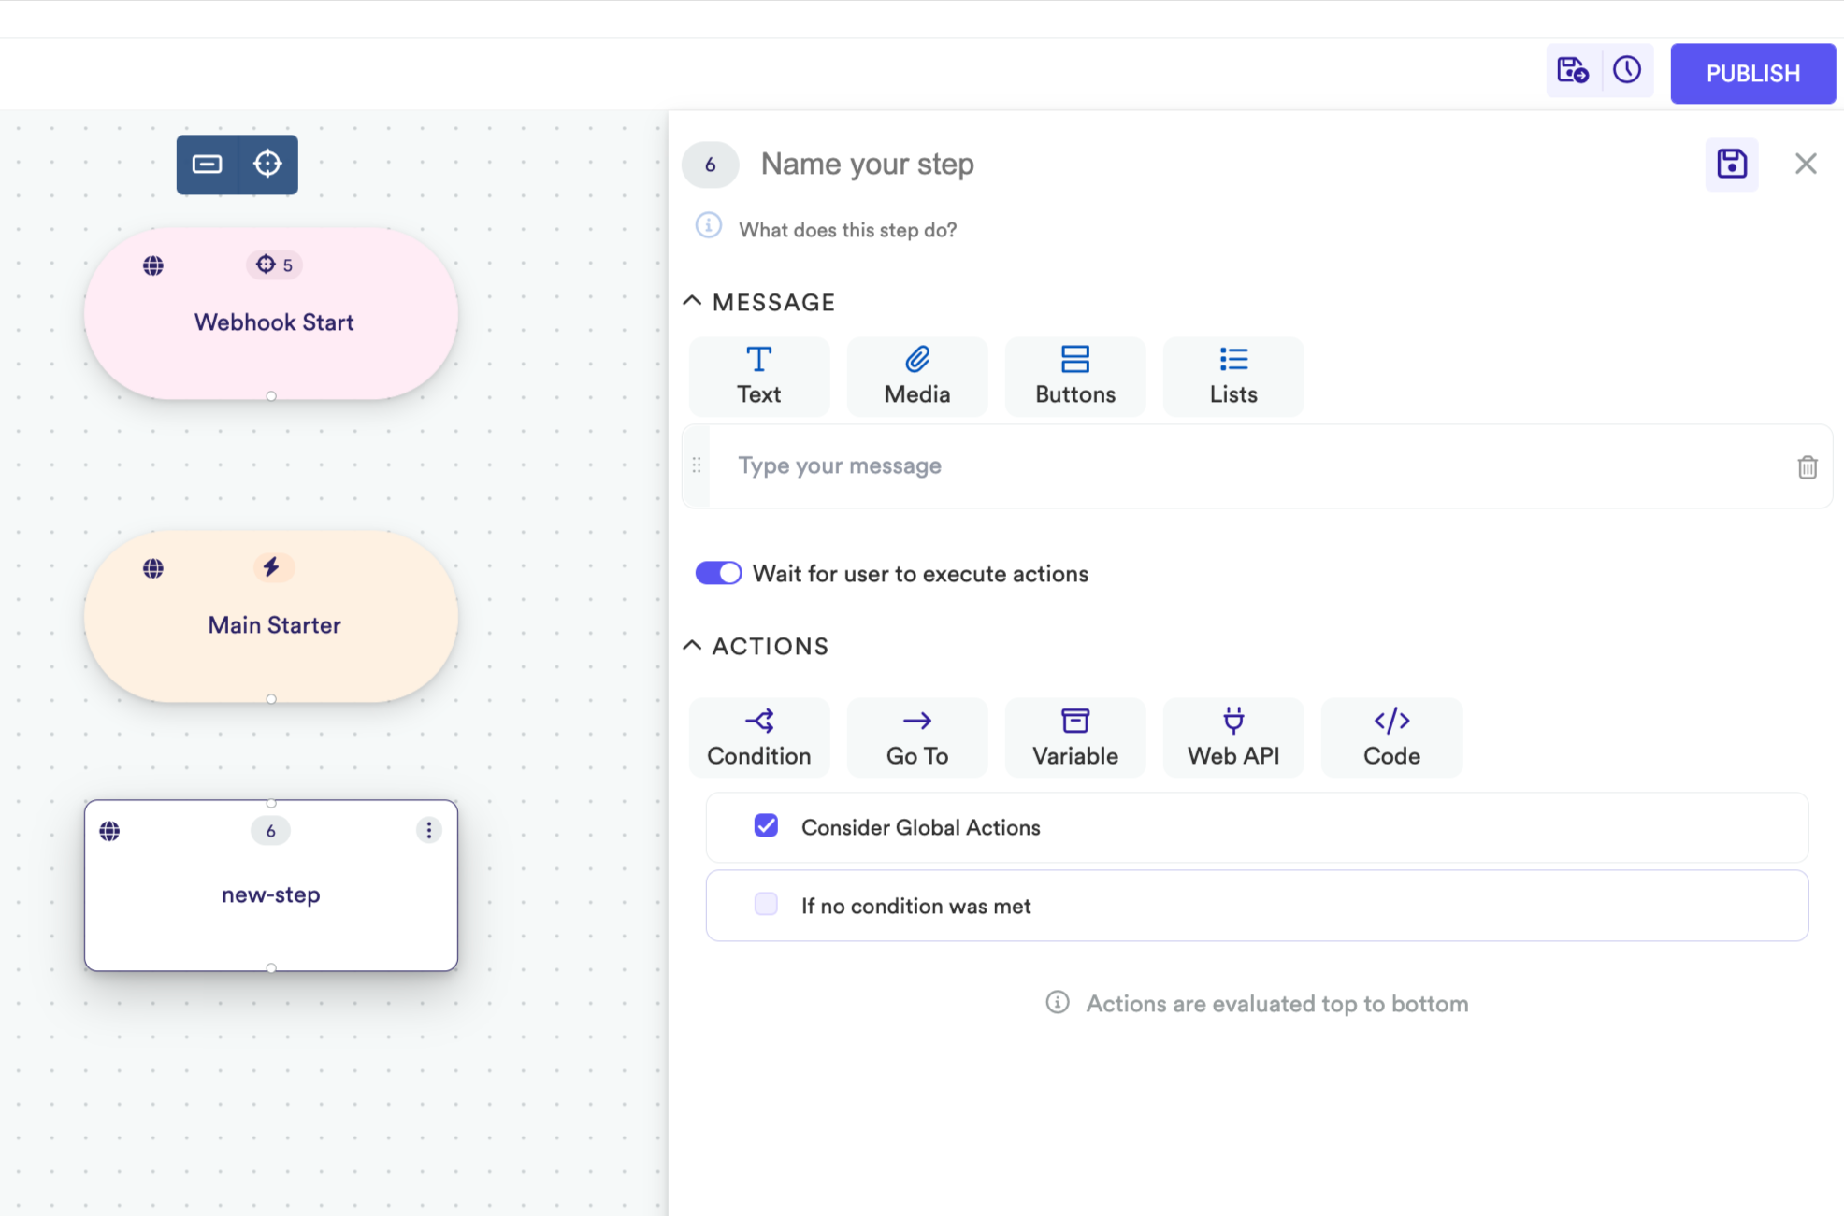Open the version history clock icon
1844x1216 pixels.
[x=1627, y=71]
